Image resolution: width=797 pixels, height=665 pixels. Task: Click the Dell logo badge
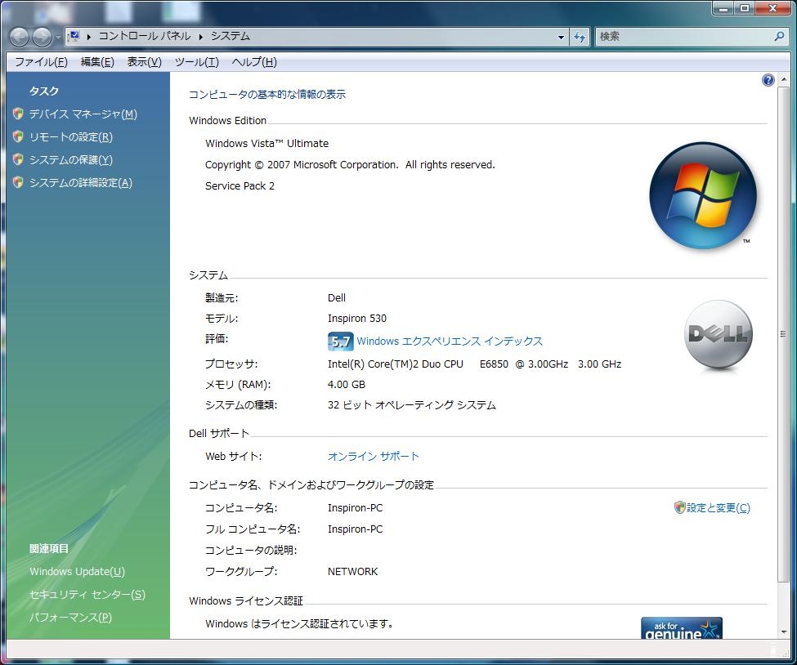[x=718, y=335]
